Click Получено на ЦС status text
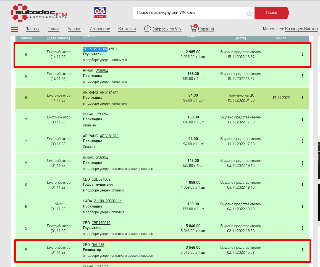The image size is (320, 267). (x=241, y=95)
